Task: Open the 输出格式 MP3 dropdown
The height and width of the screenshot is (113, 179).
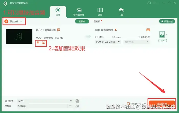Action: 45,101
